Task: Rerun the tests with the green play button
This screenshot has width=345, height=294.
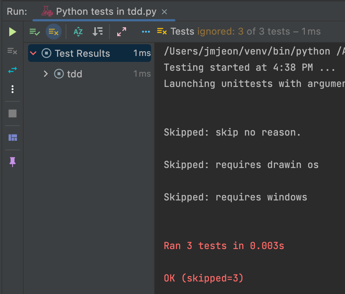Action: point(13,32)
